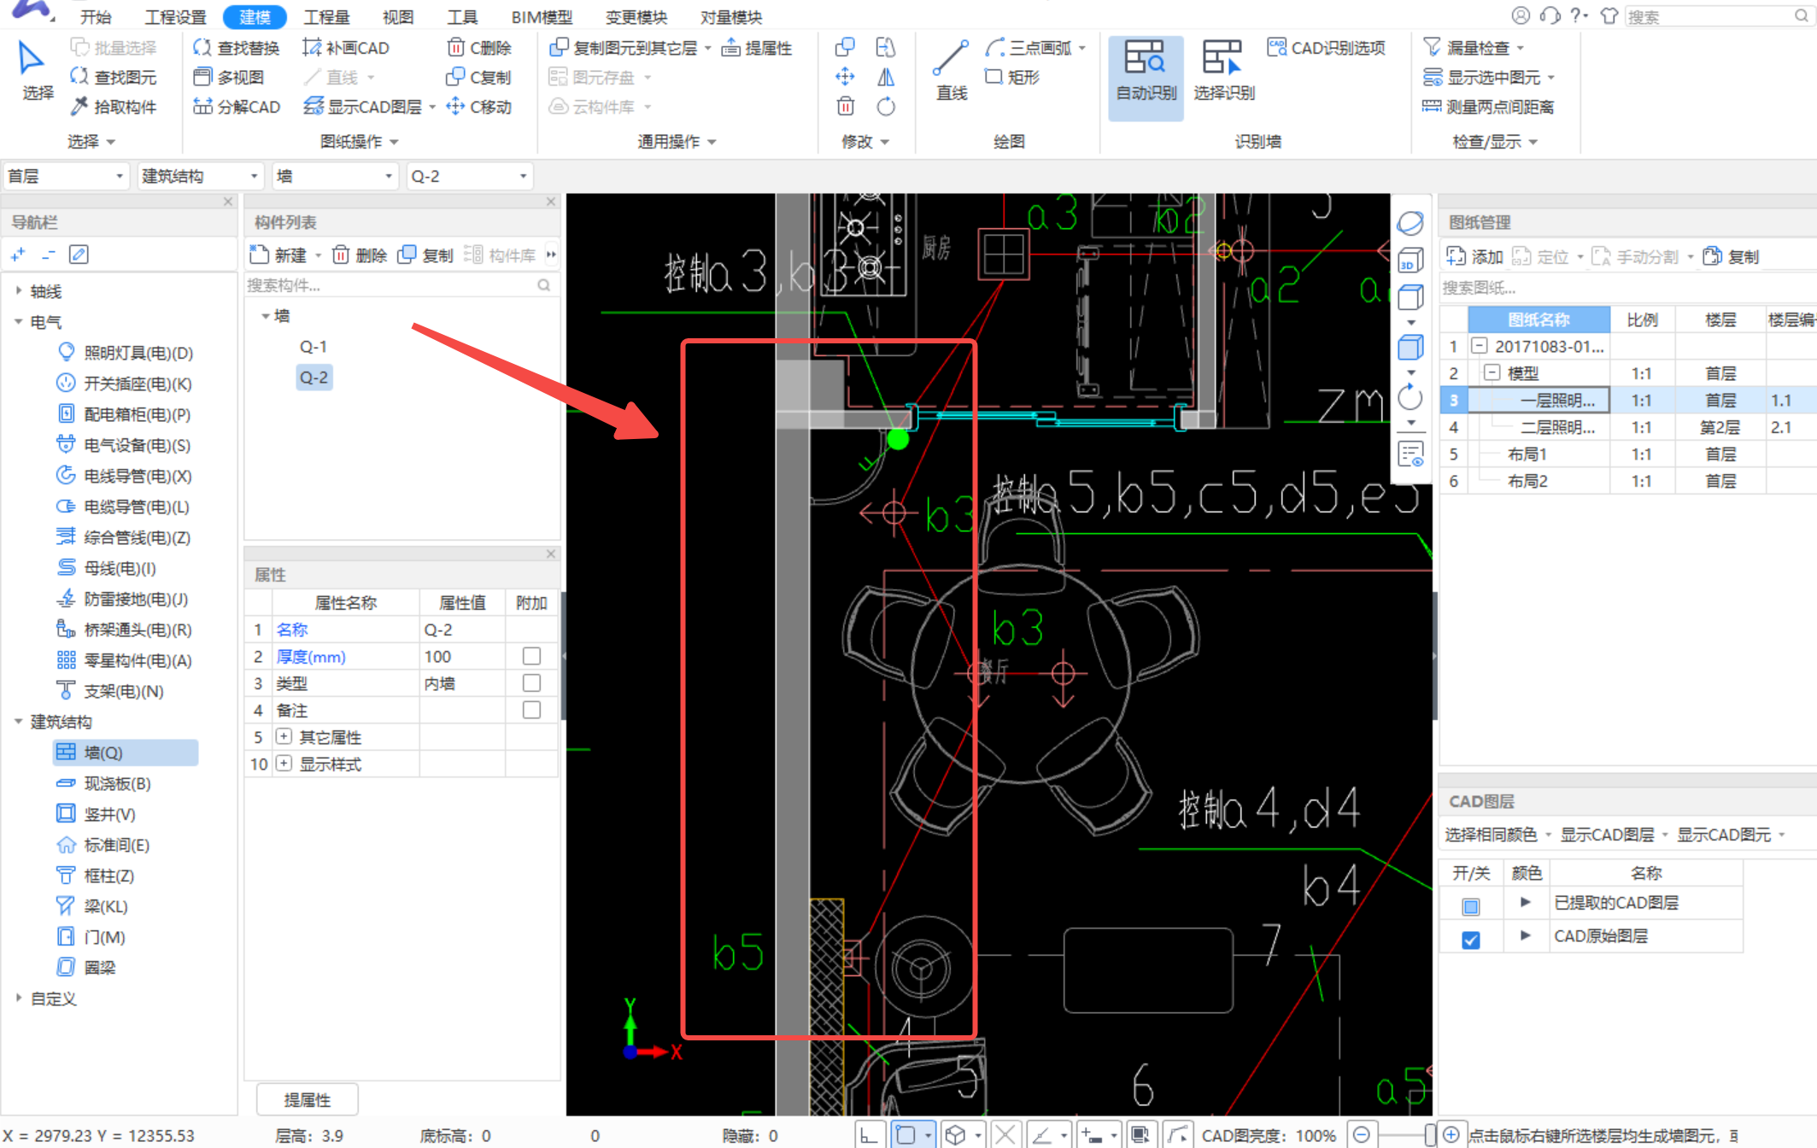This screenshot has width=1817, height=1148.
Task: Toggle 已提取的CAD图层 visibility checkbox
Action: tap(1470, 905)
